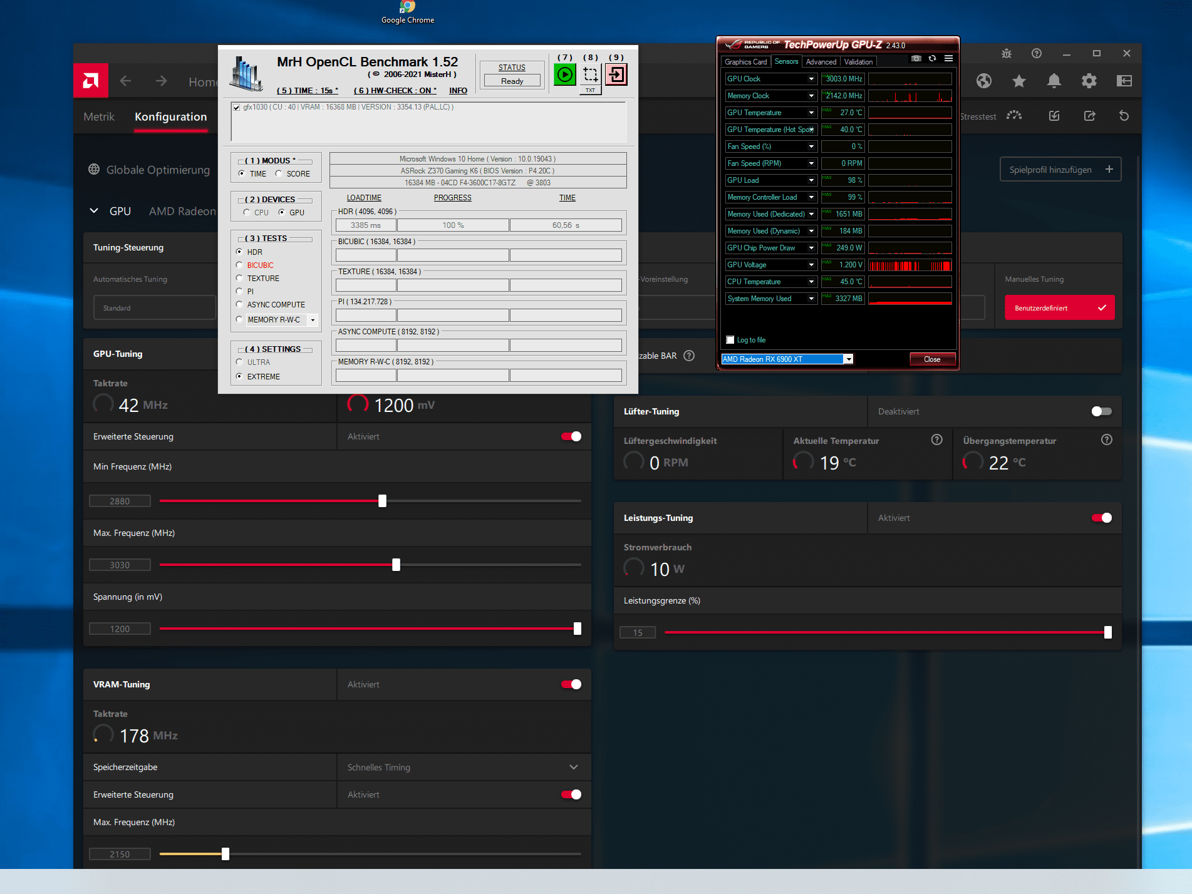Screen dimensions: 1192x894
Task: Open AMD Radeon RX 6900 XT selector
Action: pyautogui.click(x=787, y=359)
